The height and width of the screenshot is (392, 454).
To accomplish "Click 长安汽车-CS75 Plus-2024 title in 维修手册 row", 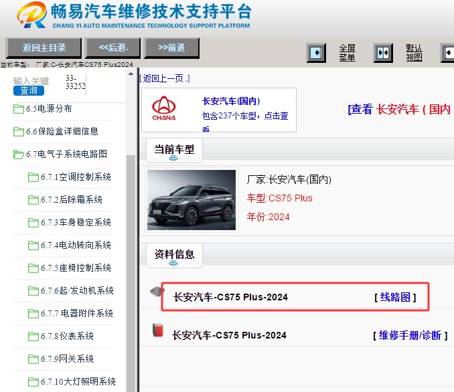I will tap(229, 335).
